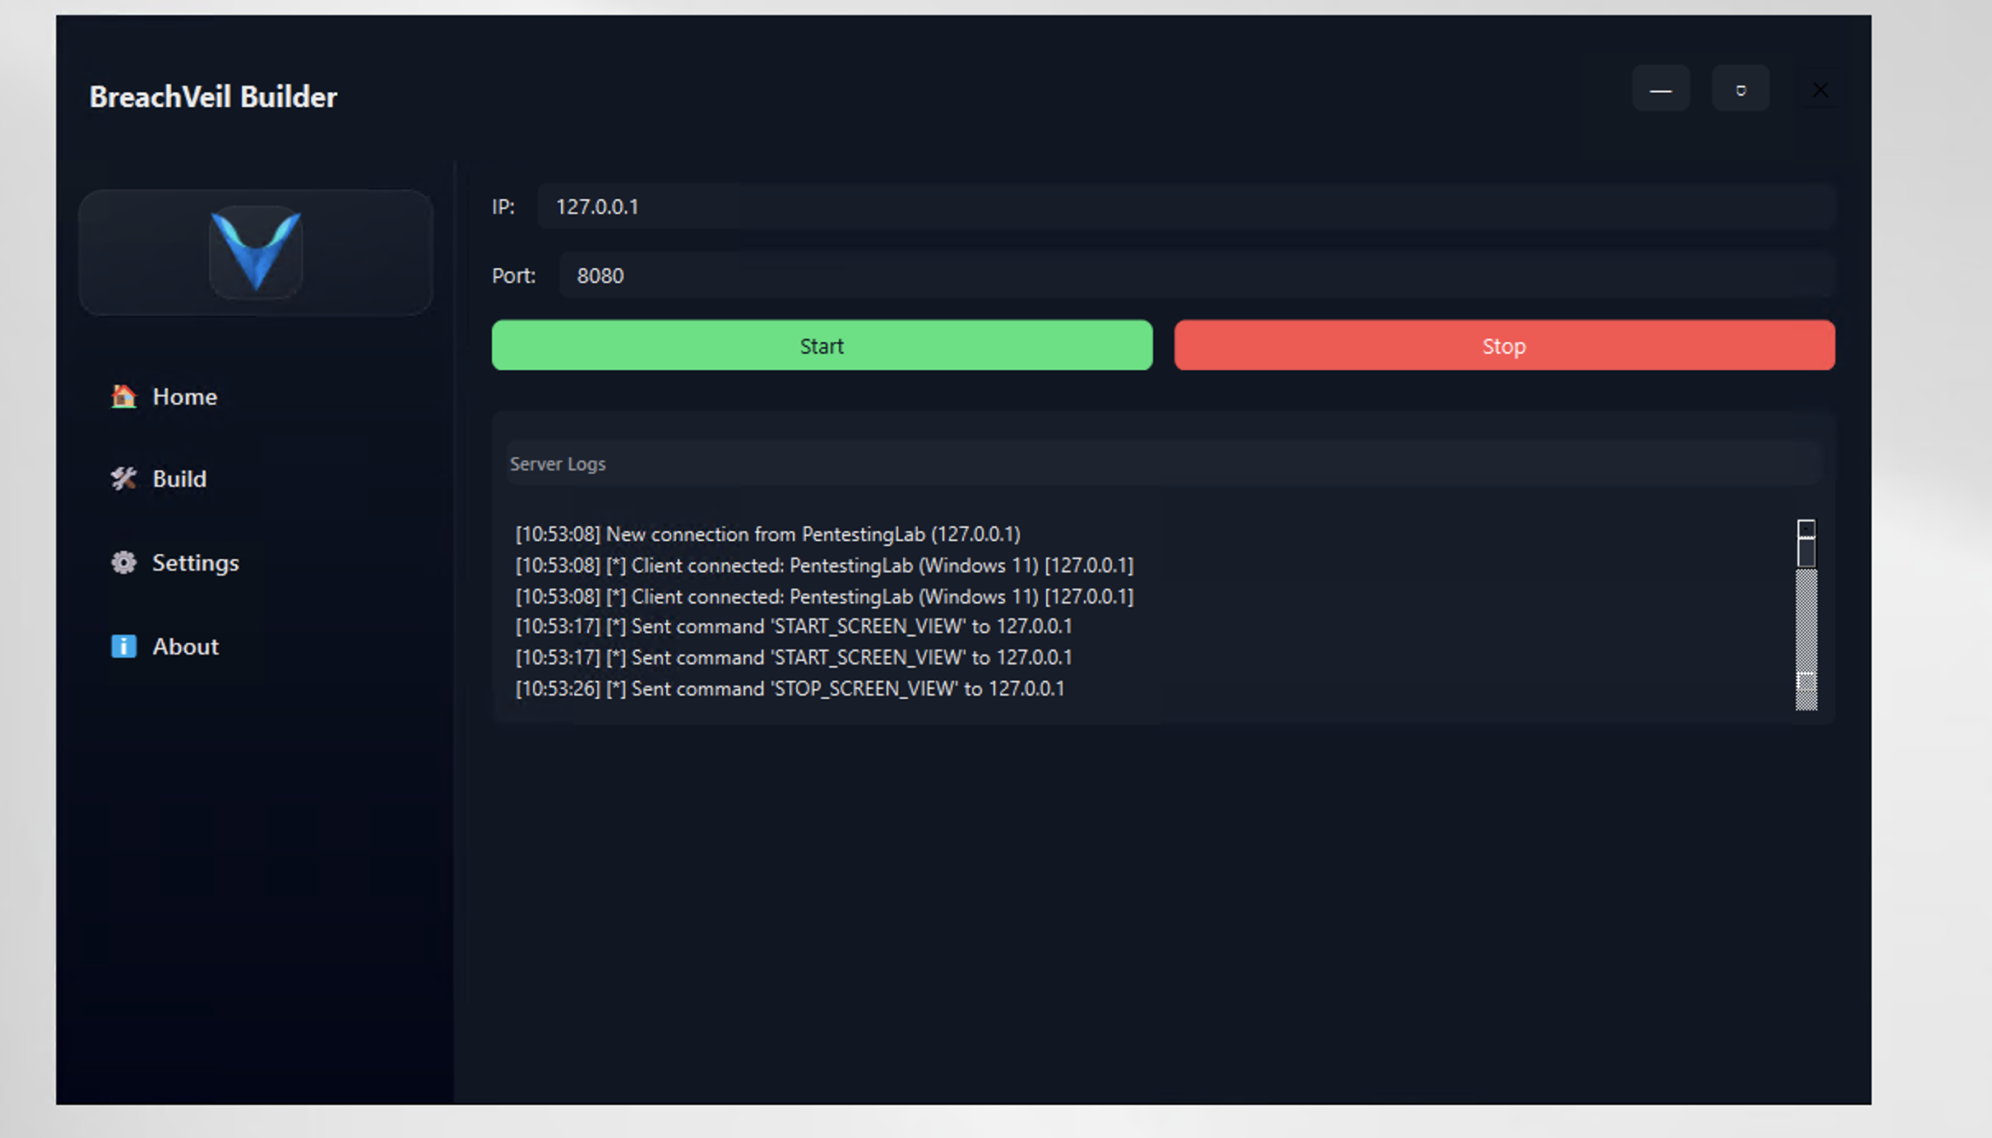Click the server logs scrollbar up arrow
Viewport: 1992px width, 1138px height.
click(1806, 527)
